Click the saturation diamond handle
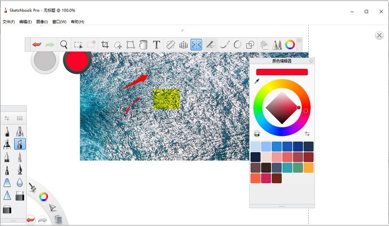389x226 pixels. (x=299, y=108)
